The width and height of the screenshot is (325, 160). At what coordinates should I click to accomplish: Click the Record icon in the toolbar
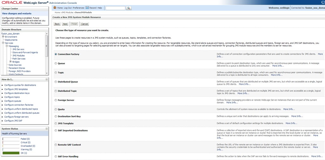pyautogui.click(x=87, y=8)
